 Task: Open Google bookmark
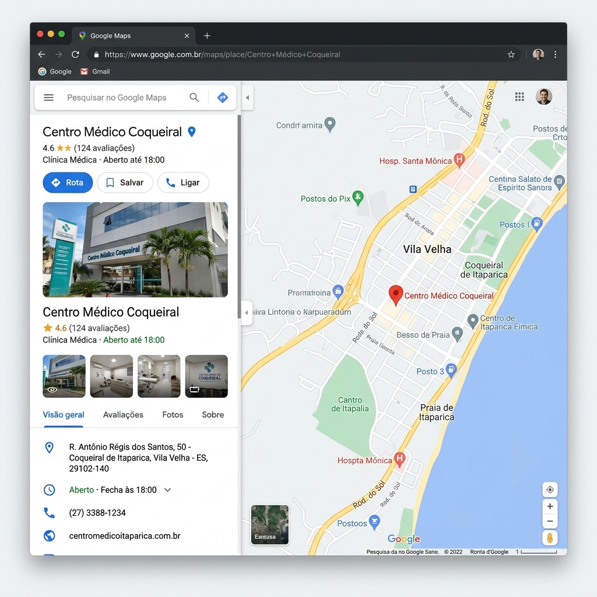point(55,71)
